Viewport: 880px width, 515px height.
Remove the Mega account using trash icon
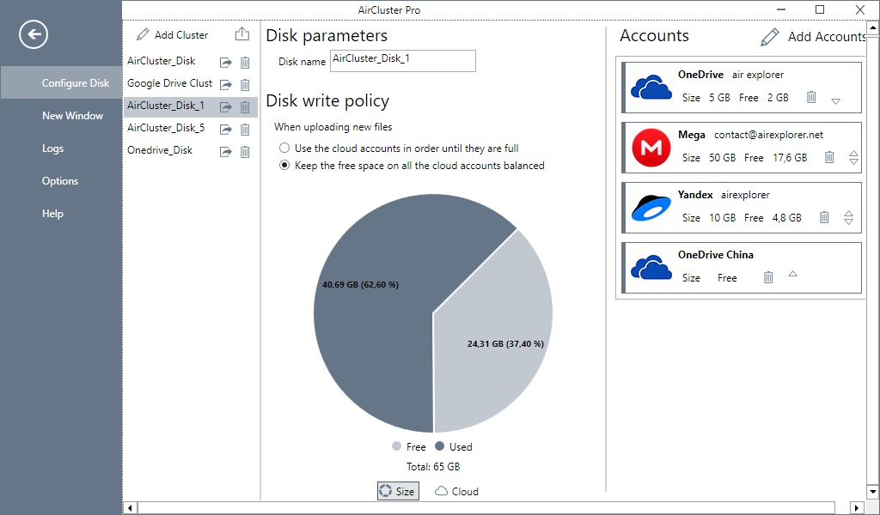[x=829, y=157]
